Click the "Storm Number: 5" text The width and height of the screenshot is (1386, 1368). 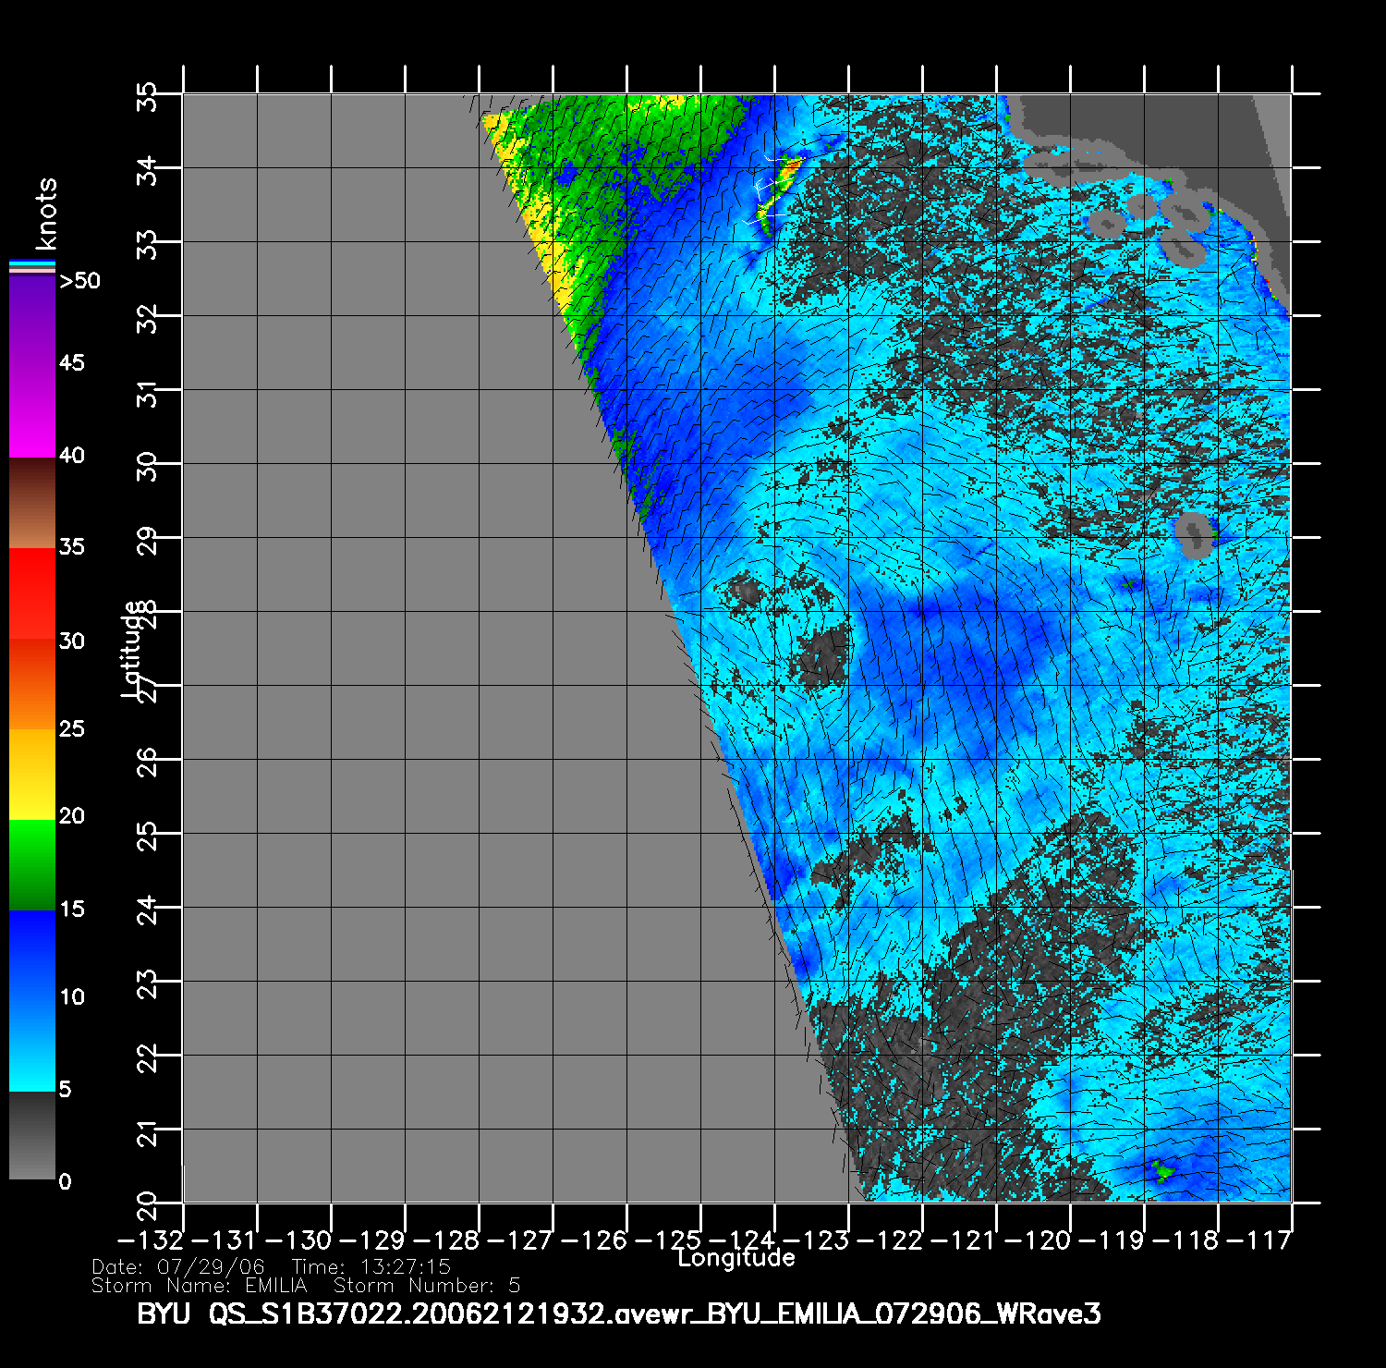click(x=427, y=1286)
